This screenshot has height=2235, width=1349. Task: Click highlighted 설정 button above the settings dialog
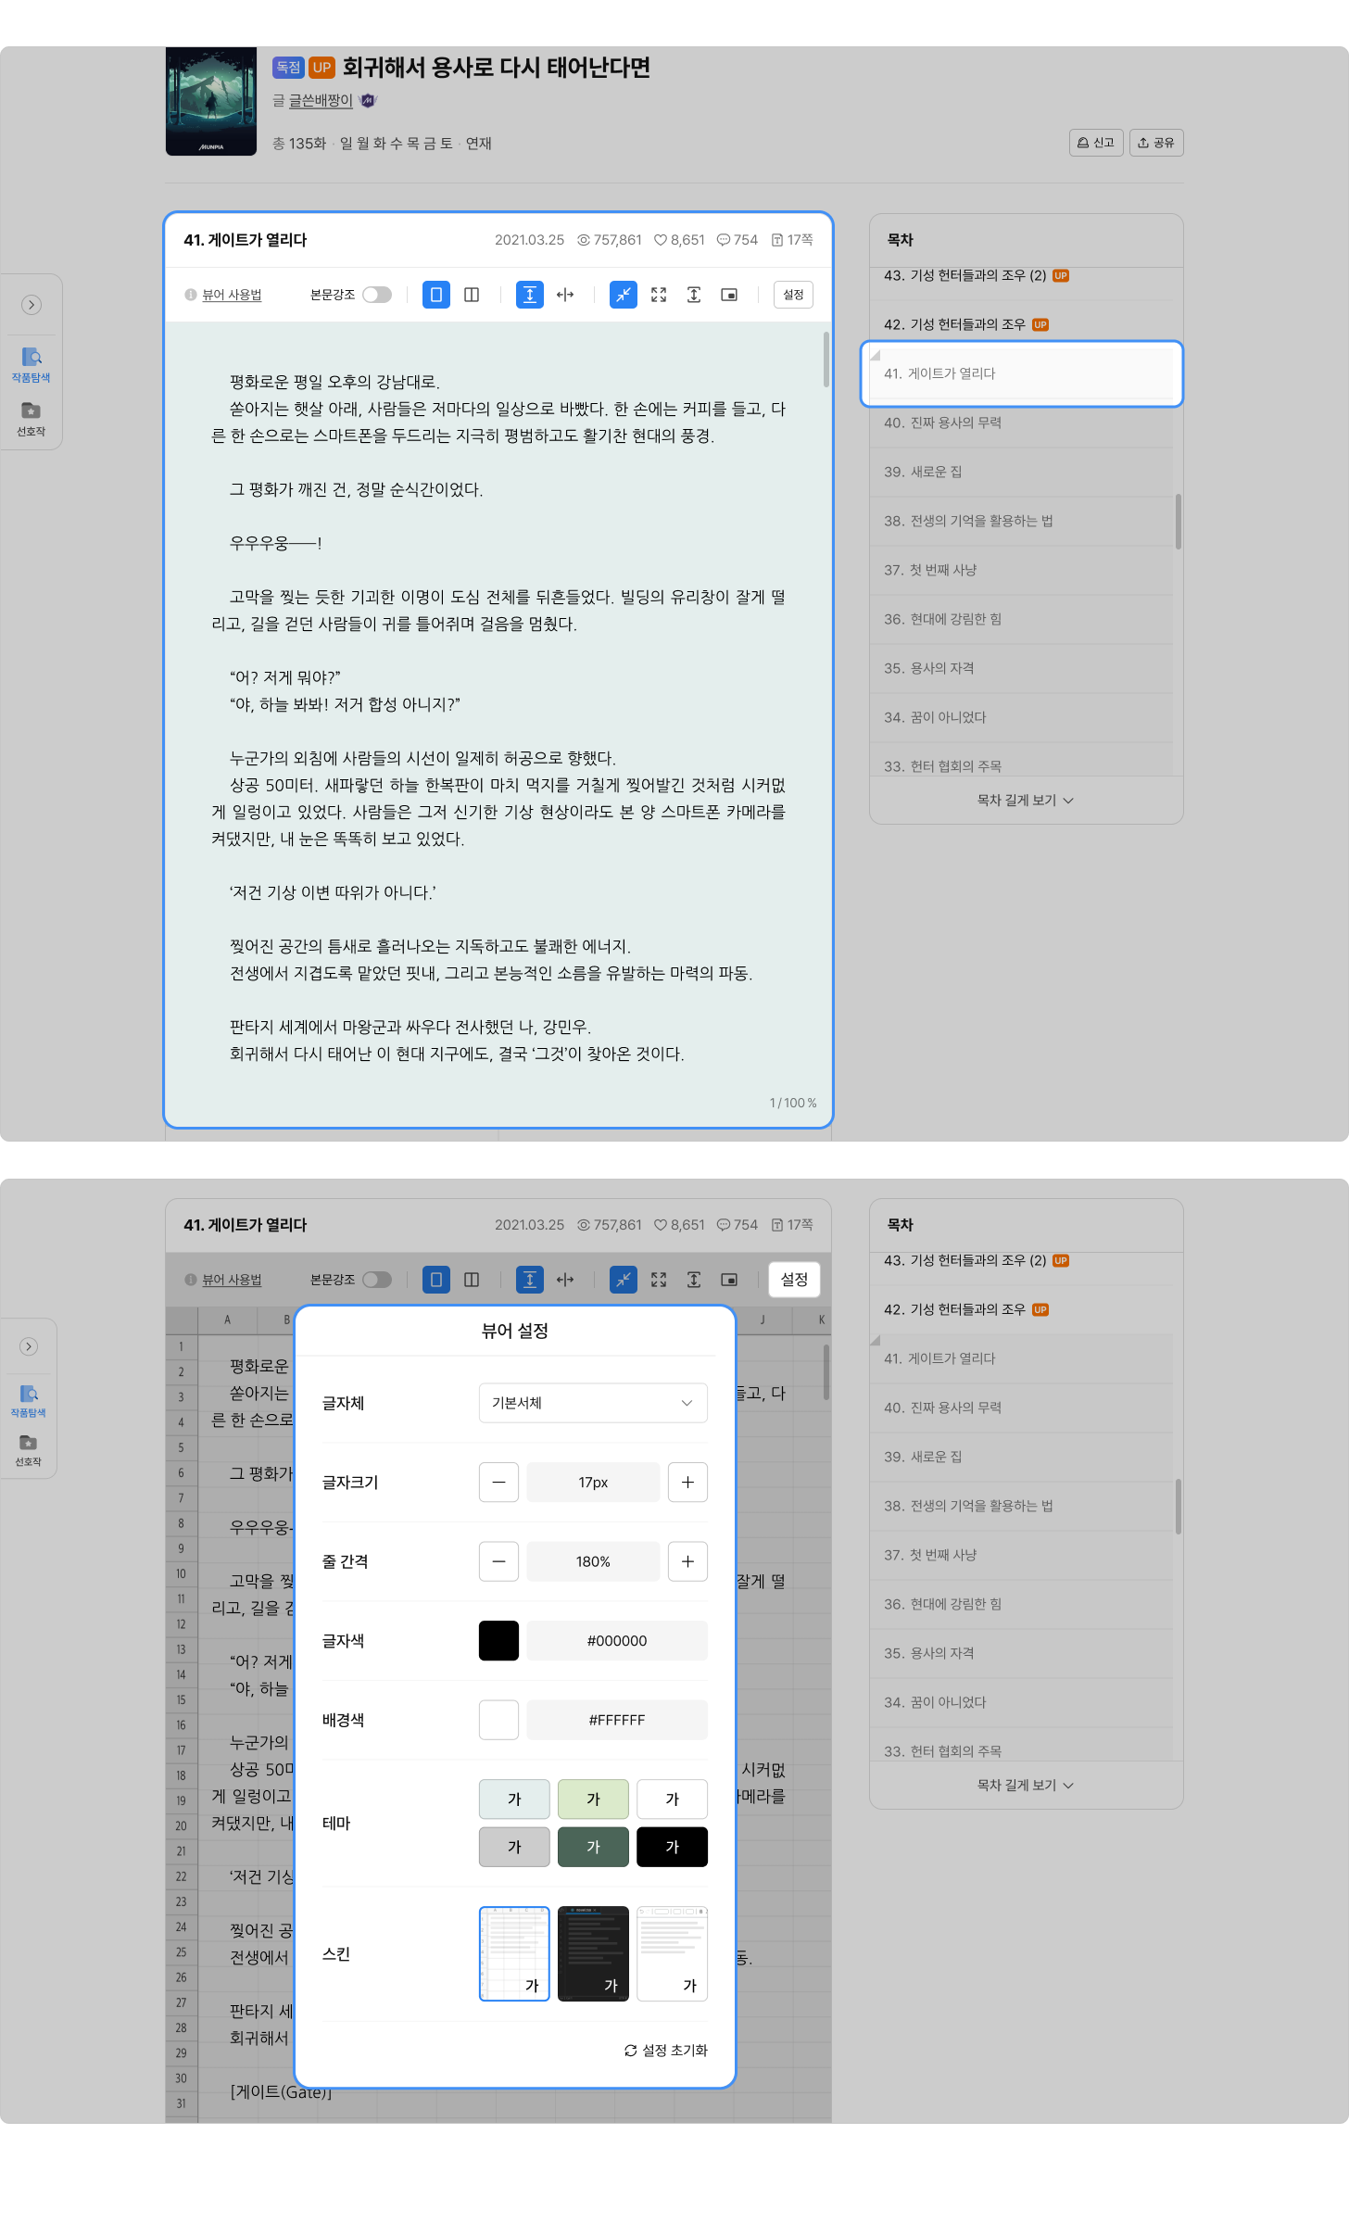coord(794,1280)
